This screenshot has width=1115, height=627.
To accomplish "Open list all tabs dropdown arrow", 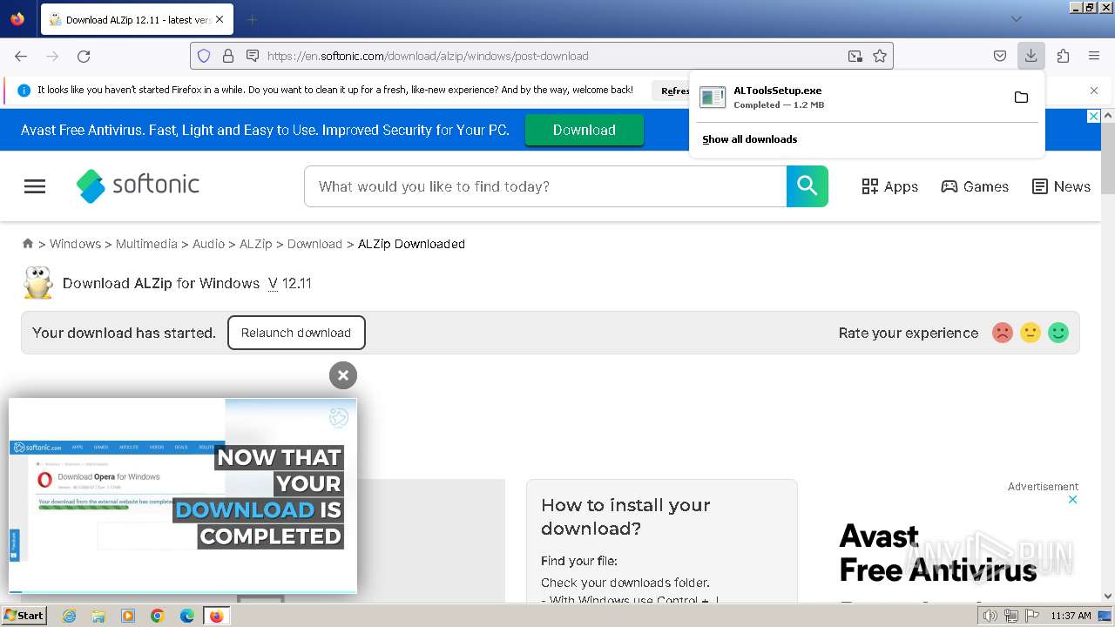I will pyautogui.click(x=1017, y=18).
